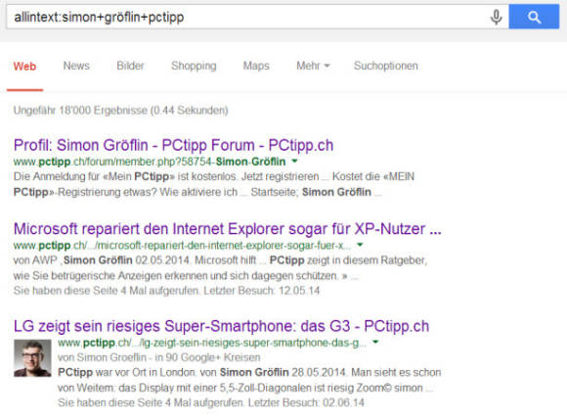Screen dimensions: 567x419
Task: Click the in 90 Google+ Kreisen link
Action: pos(207,357)
